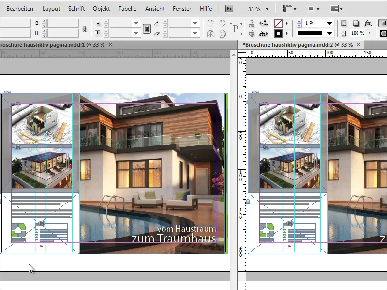The image size is (387, 290).
Task: Open the shear angle dropdown
Action: click(x=195, y=33)
